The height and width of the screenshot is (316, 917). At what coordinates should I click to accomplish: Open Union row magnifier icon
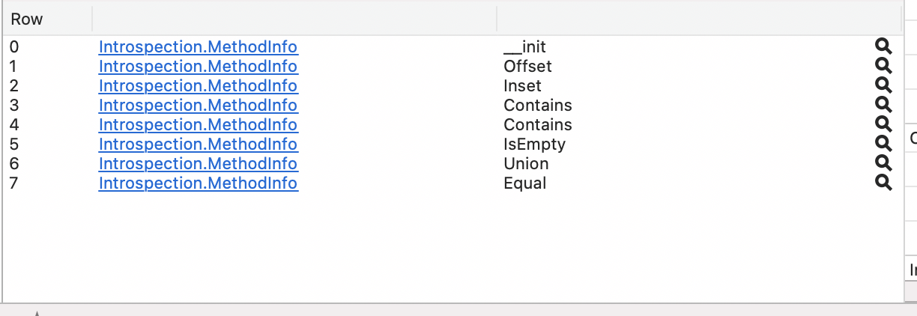coord(883,164)
